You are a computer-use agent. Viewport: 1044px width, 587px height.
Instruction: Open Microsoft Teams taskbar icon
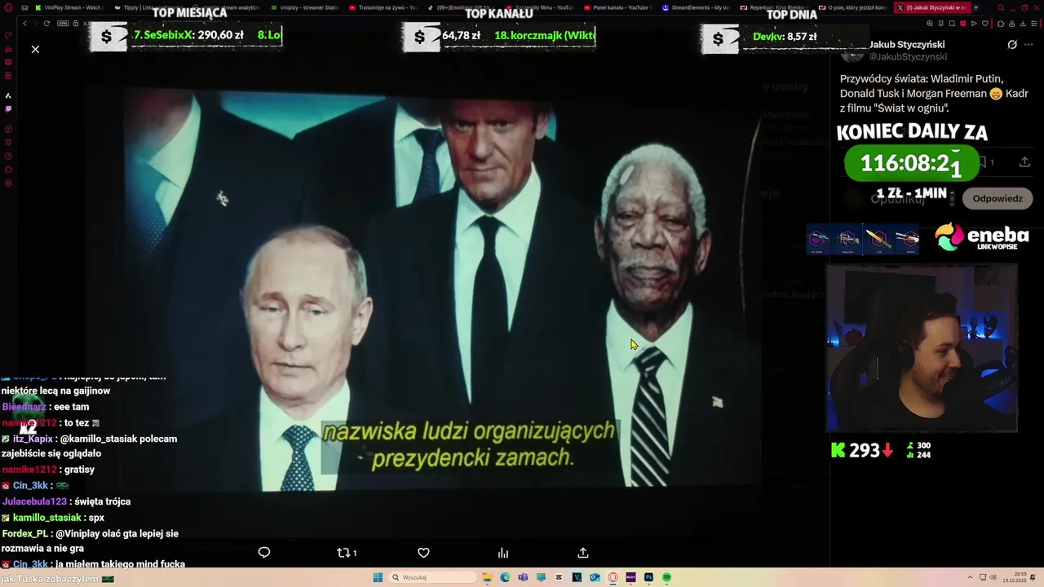click(523, 577)
